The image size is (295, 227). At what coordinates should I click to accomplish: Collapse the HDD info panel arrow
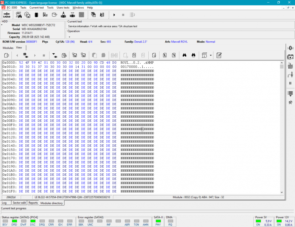tap(1, 25)
